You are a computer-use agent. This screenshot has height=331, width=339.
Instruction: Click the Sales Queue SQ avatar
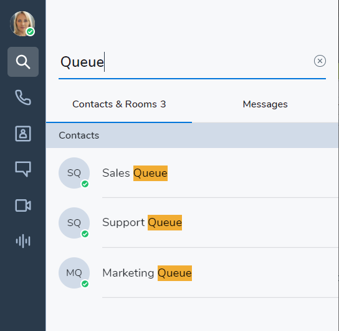[x=74, y=173]
